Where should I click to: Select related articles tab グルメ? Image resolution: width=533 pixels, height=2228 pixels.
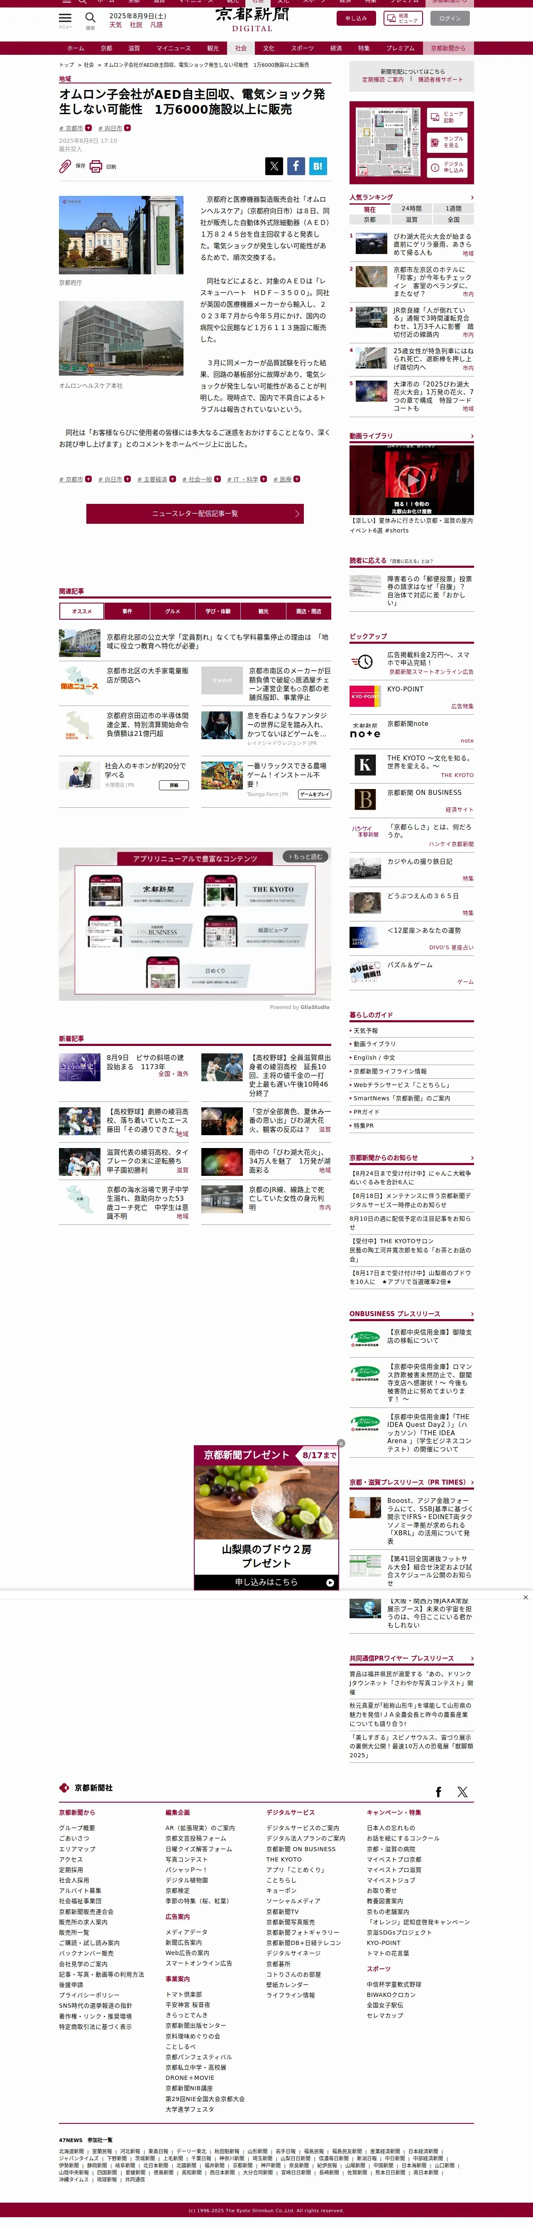[172, 611]
